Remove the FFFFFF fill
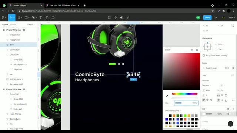Image resolution: width=237 pixels, height=133 pixels. pyautogui.click(x=233, y=114)
